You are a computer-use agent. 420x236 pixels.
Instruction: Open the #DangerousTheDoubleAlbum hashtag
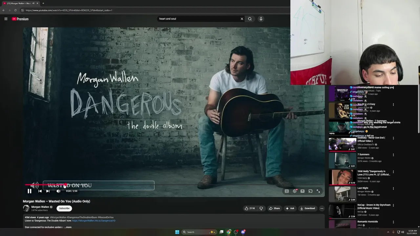tap(82, 217)
